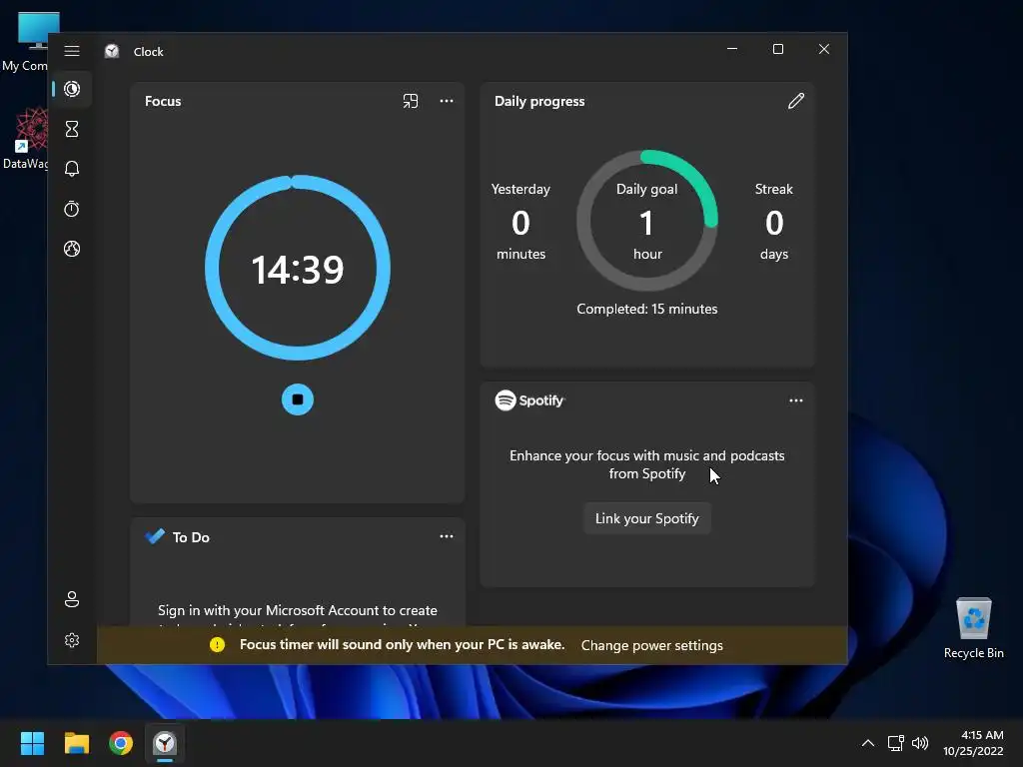The image size is (1023, 767).
Task: Show hidden system tray icons
Action: pos(868,743)
